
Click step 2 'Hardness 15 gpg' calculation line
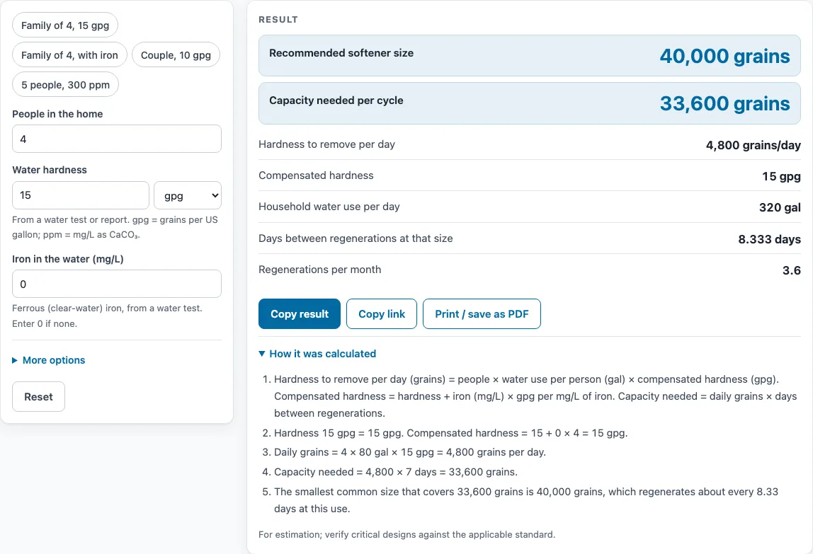tap(450, 433)
